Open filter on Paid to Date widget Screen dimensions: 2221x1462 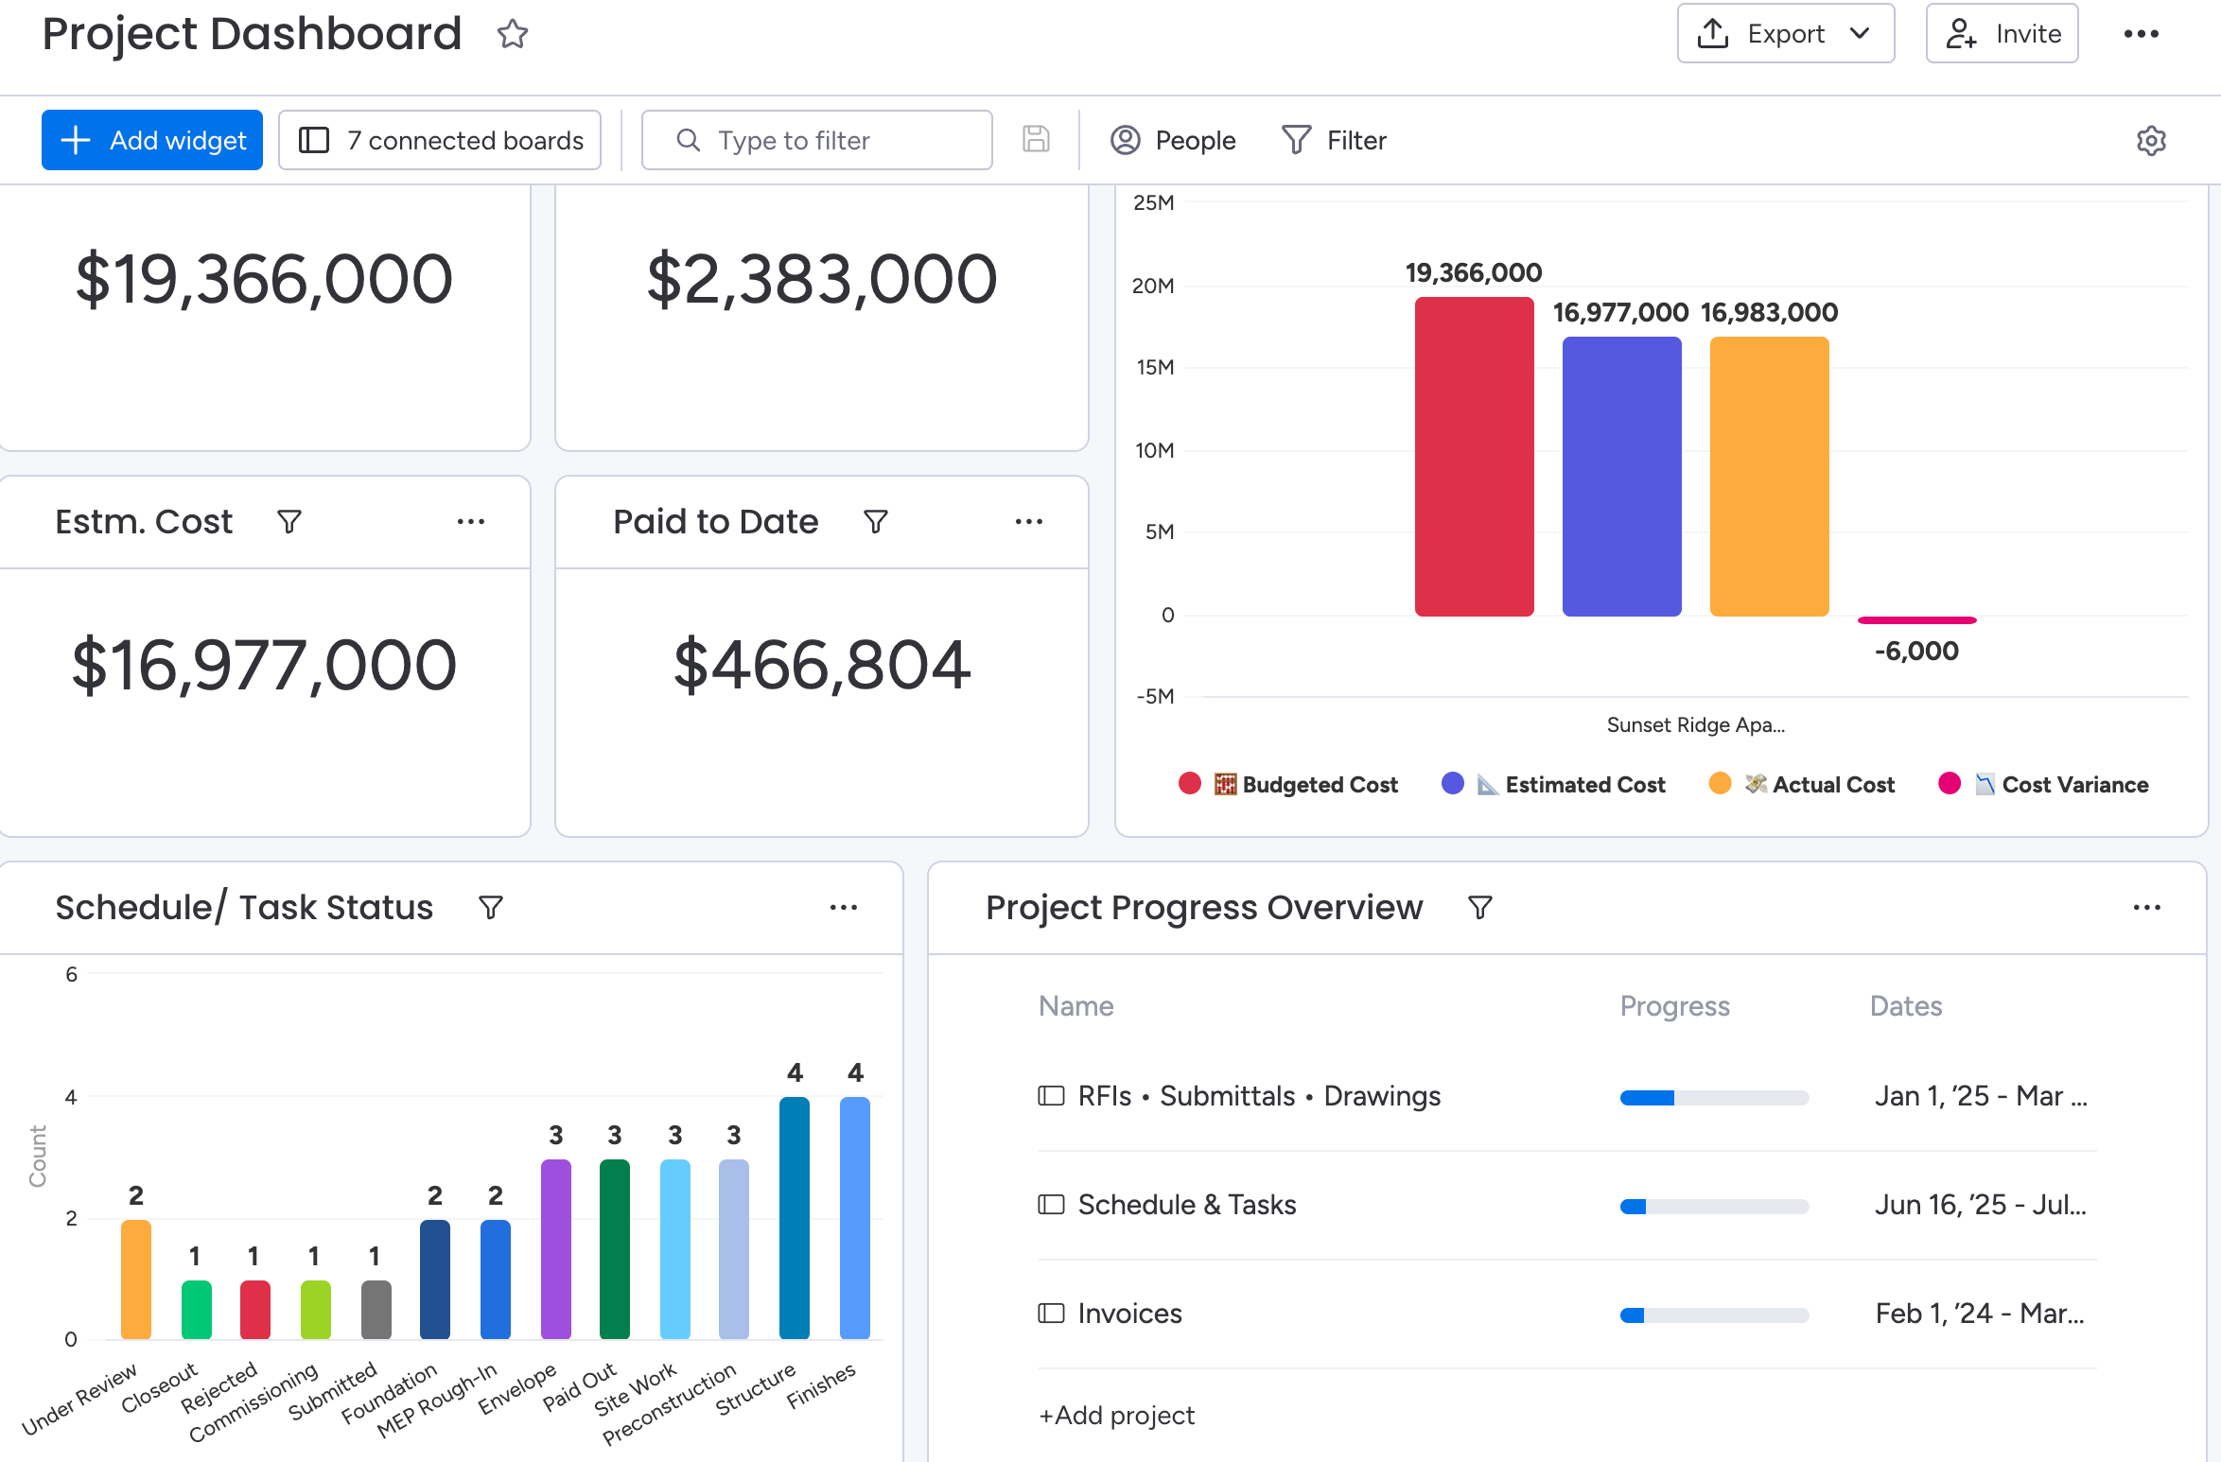click(876, 522)
